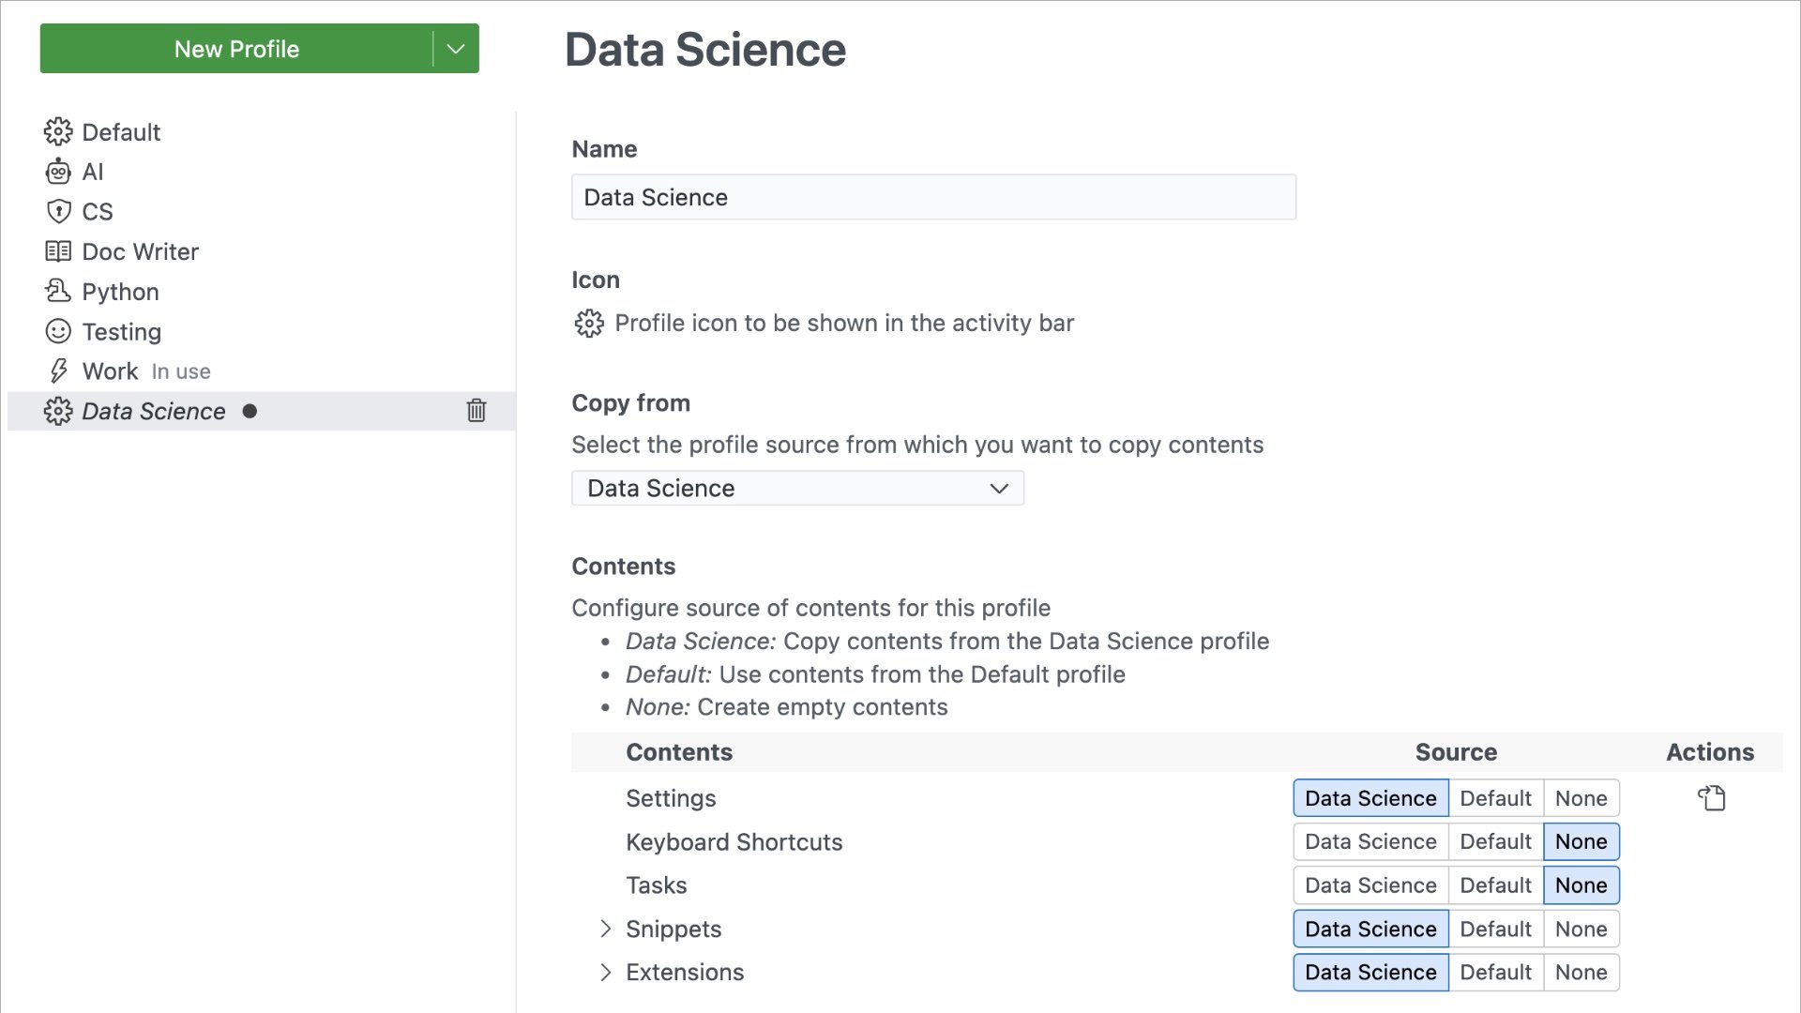Click the Work profile lightning icon
This screenshot has height=1013, width=1801.
58,371
